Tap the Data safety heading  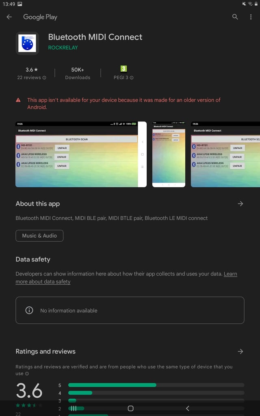(x=33, y=260)
